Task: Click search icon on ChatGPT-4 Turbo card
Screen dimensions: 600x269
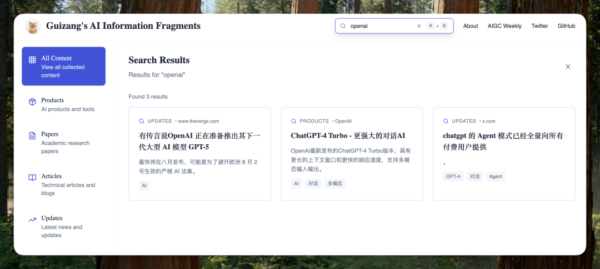Action: [293, 121]
